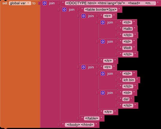161x129 pixels.
Task: Open the global var variable dropdown
Action: (x=20, y=3)
